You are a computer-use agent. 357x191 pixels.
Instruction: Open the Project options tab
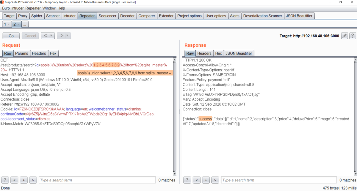pos(190,16)
